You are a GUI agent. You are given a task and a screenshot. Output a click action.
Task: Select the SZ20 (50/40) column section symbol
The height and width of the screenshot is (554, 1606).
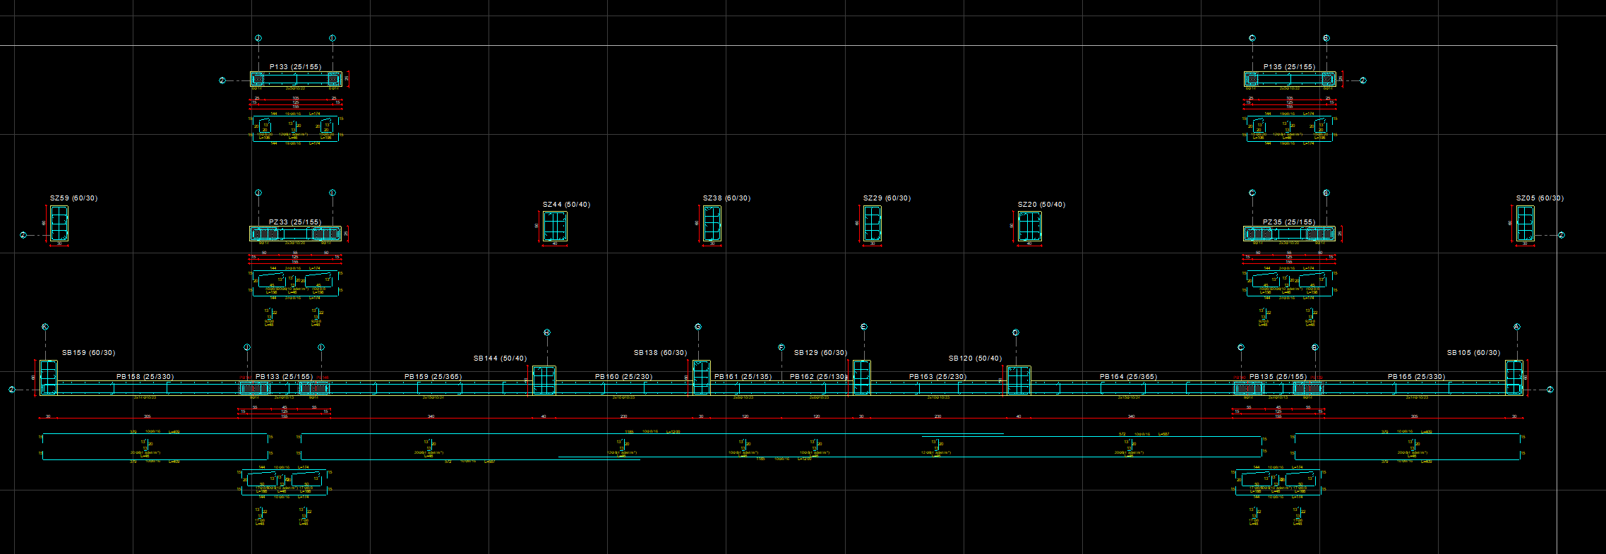1030,227
